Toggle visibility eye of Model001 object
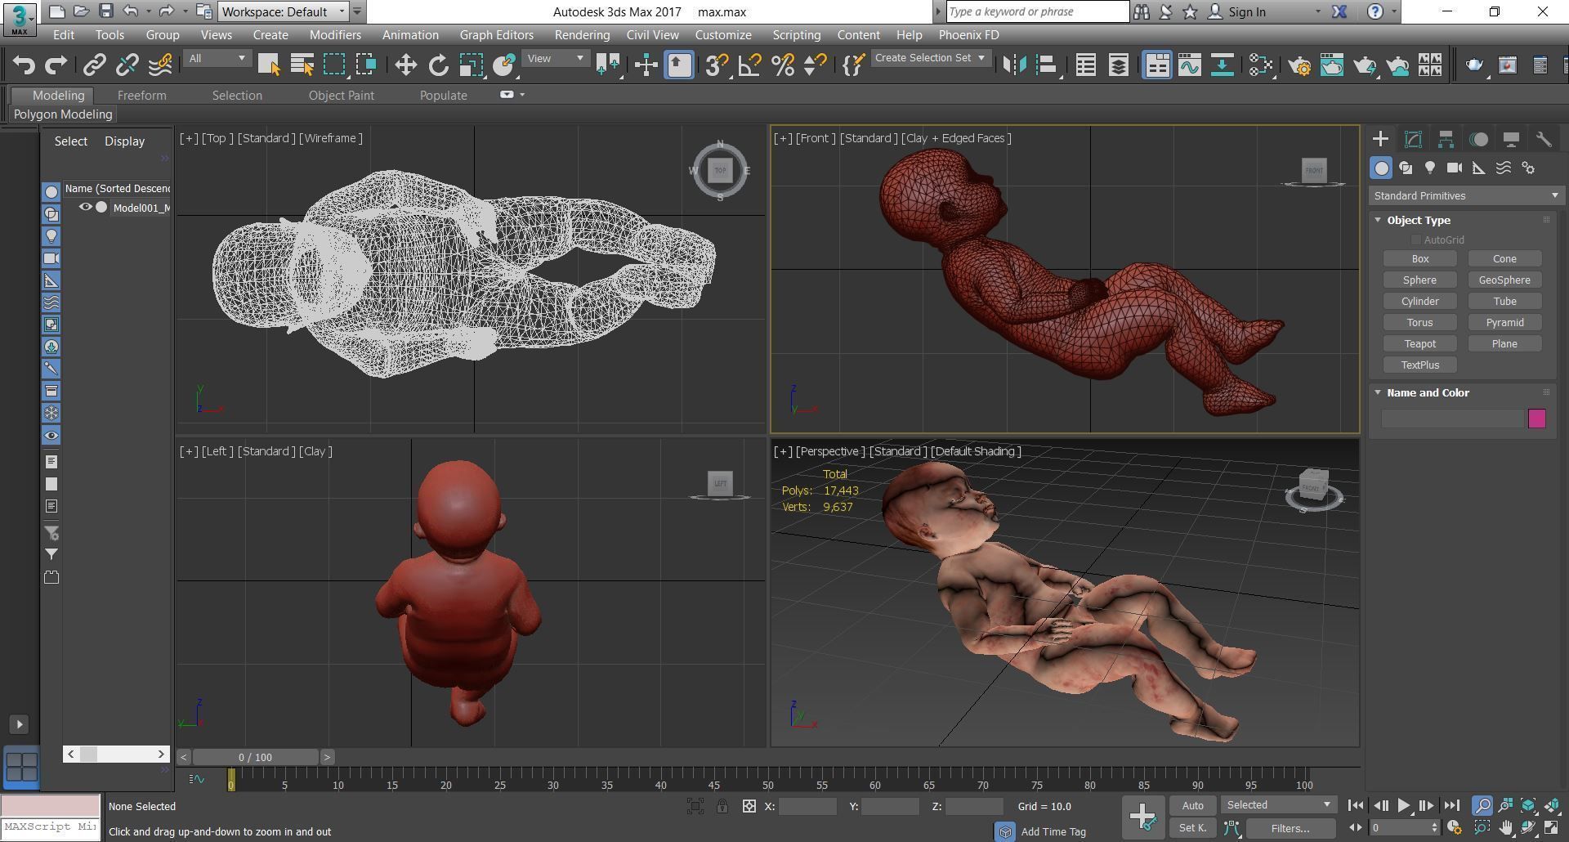Image resolution: width=1569 pixels, height=842 pixels. tap(85, 207)
